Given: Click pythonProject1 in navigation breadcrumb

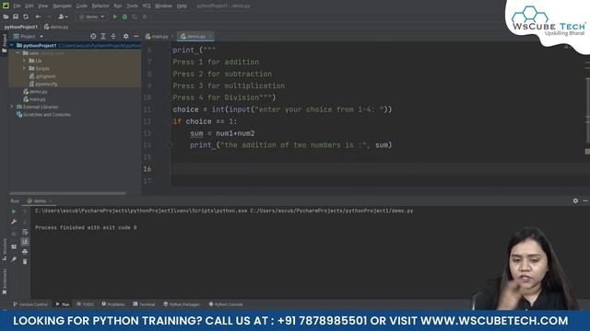Looking at the screenshot, I should pos(20,27).
